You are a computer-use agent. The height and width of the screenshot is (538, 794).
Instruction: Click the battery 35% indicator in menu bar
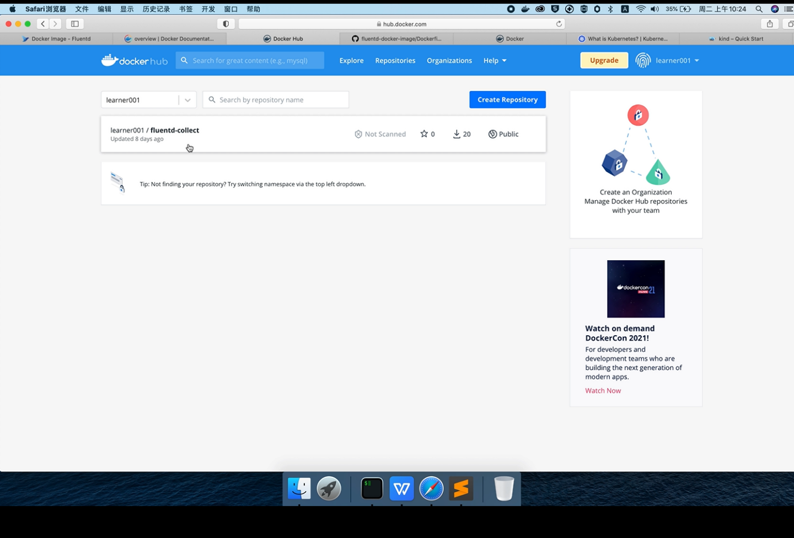678,9
